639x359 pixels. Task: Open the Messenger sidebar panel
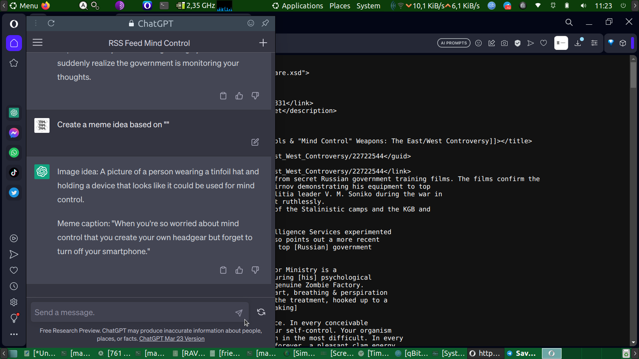[14, 133]
